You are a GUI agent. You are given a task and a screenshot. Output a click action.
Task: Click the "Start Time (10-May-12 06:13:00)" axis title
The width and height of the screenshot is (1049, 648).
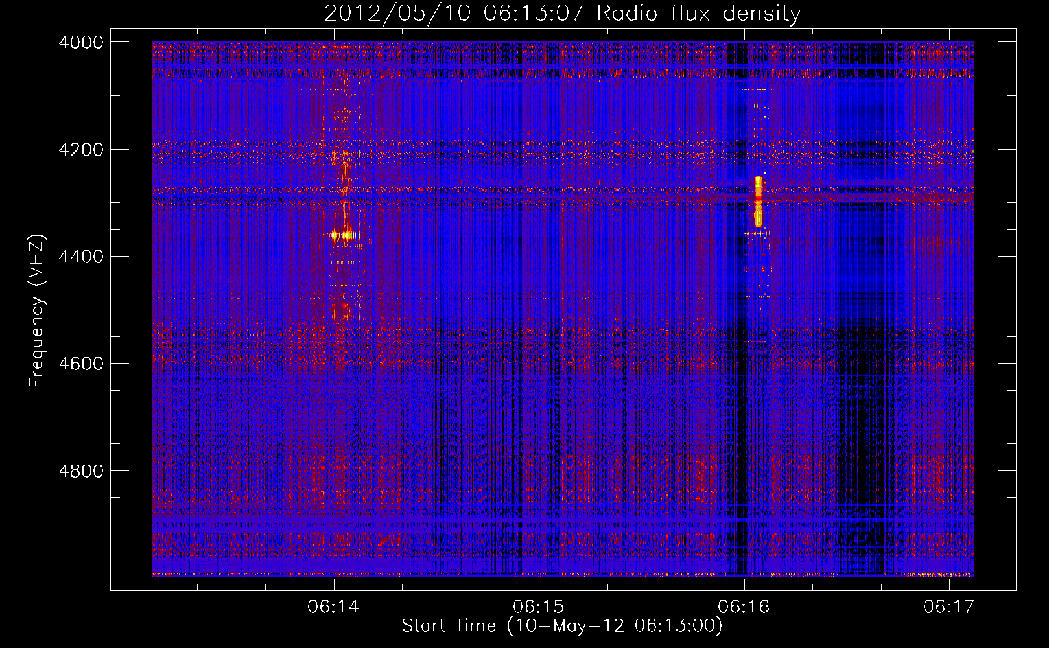(562, 626)
